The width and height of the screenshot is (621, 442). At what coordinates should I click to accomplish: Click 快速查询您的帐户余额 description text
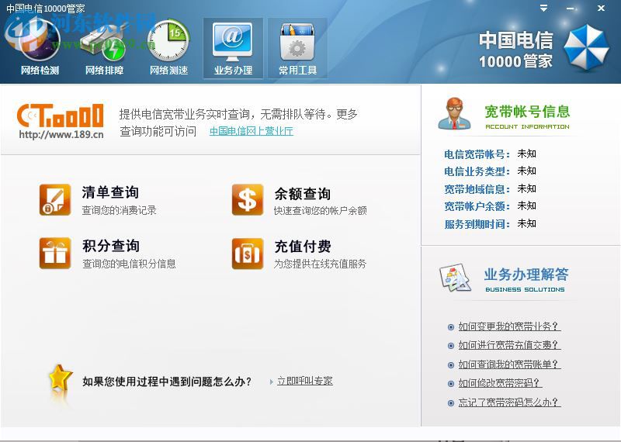tap(321, 210)
